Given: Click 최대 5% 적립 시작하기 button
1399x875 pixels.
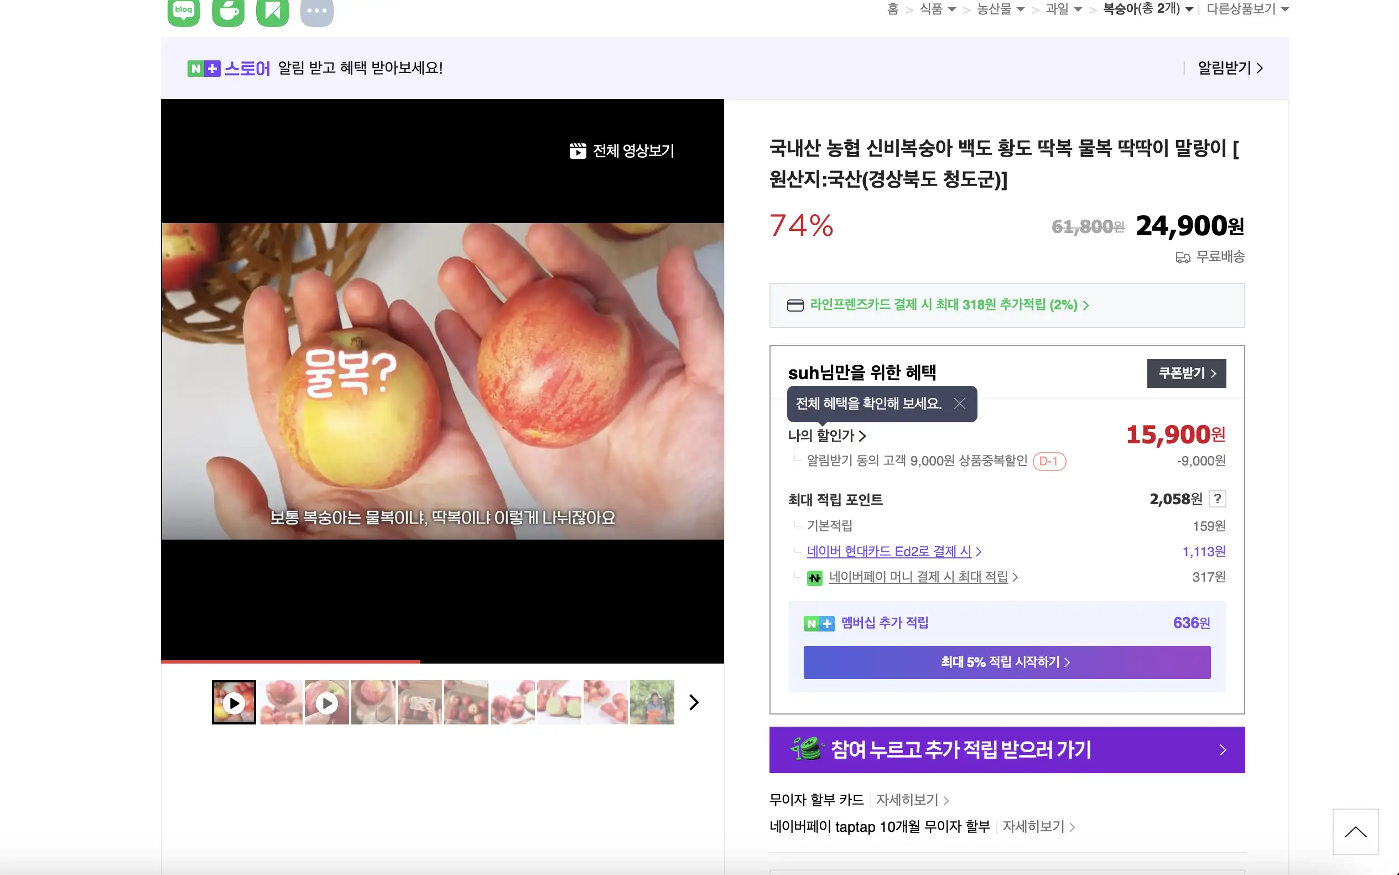Looking at the screenshot, I should coord(1007,662).
